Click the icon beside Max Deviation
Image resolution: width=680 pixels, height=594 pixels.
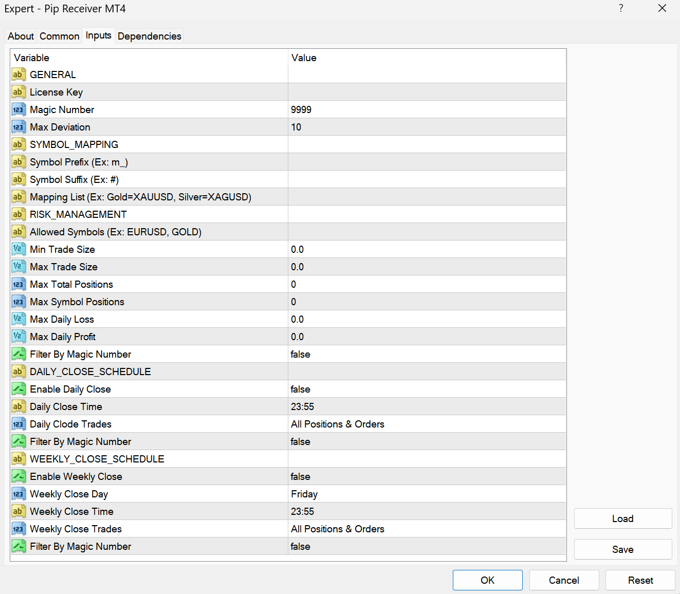point(19,127)
